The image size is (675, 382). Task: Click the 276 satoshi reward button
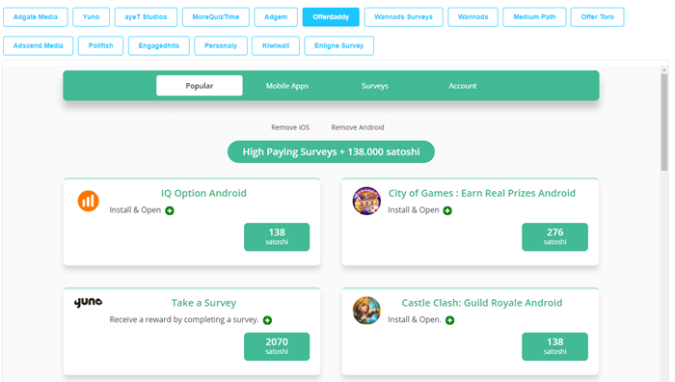pos(554,237)
